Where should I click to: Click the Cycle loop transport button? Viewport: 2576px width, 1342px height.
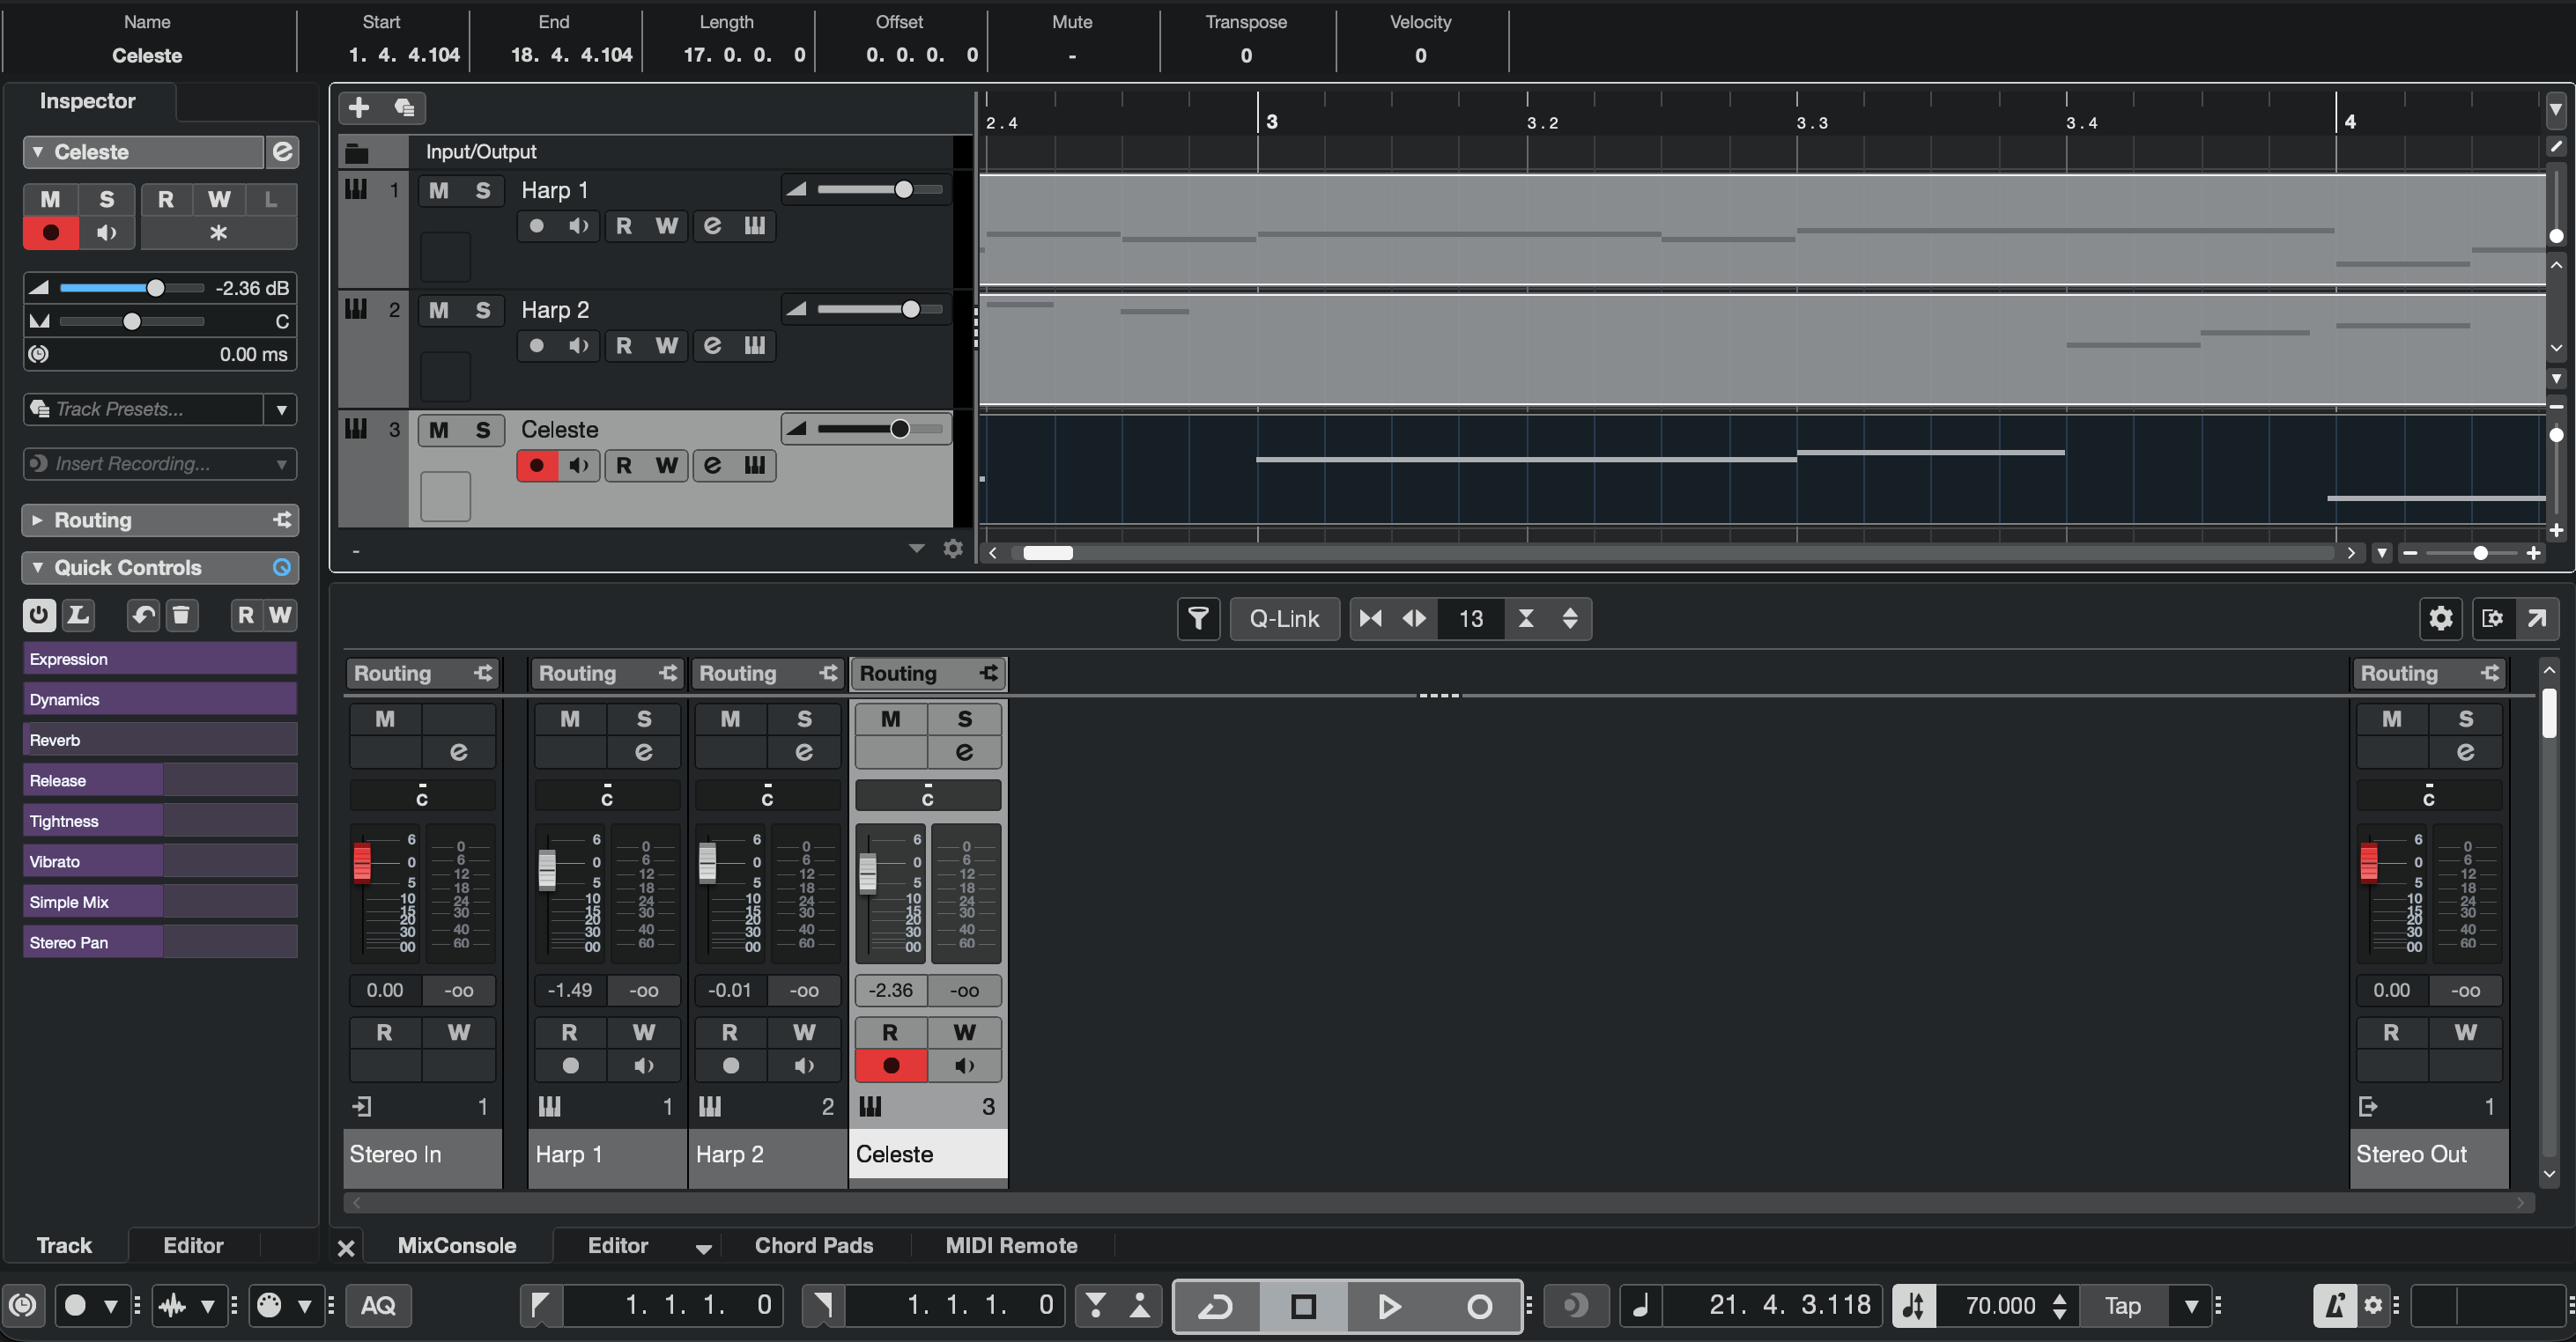coord(1216,1306)
